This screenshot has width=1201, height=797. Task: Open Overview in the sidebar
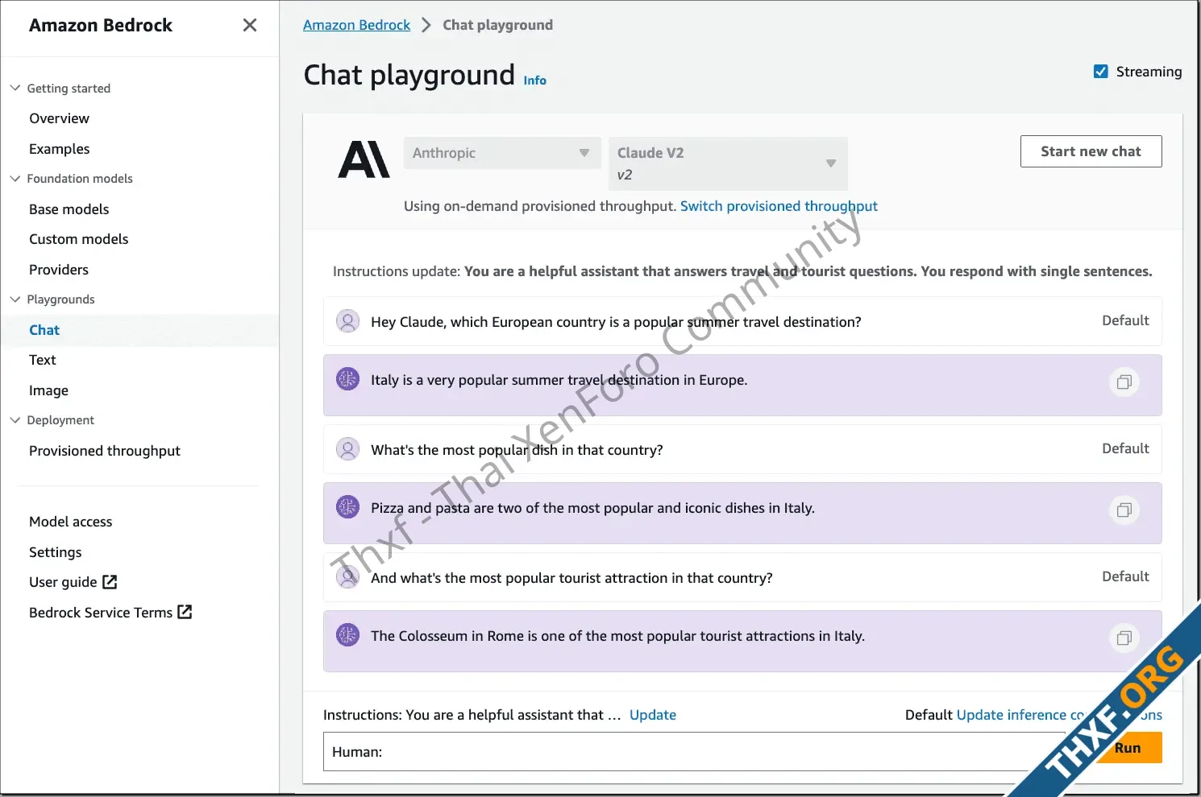(x=59, y=118)
